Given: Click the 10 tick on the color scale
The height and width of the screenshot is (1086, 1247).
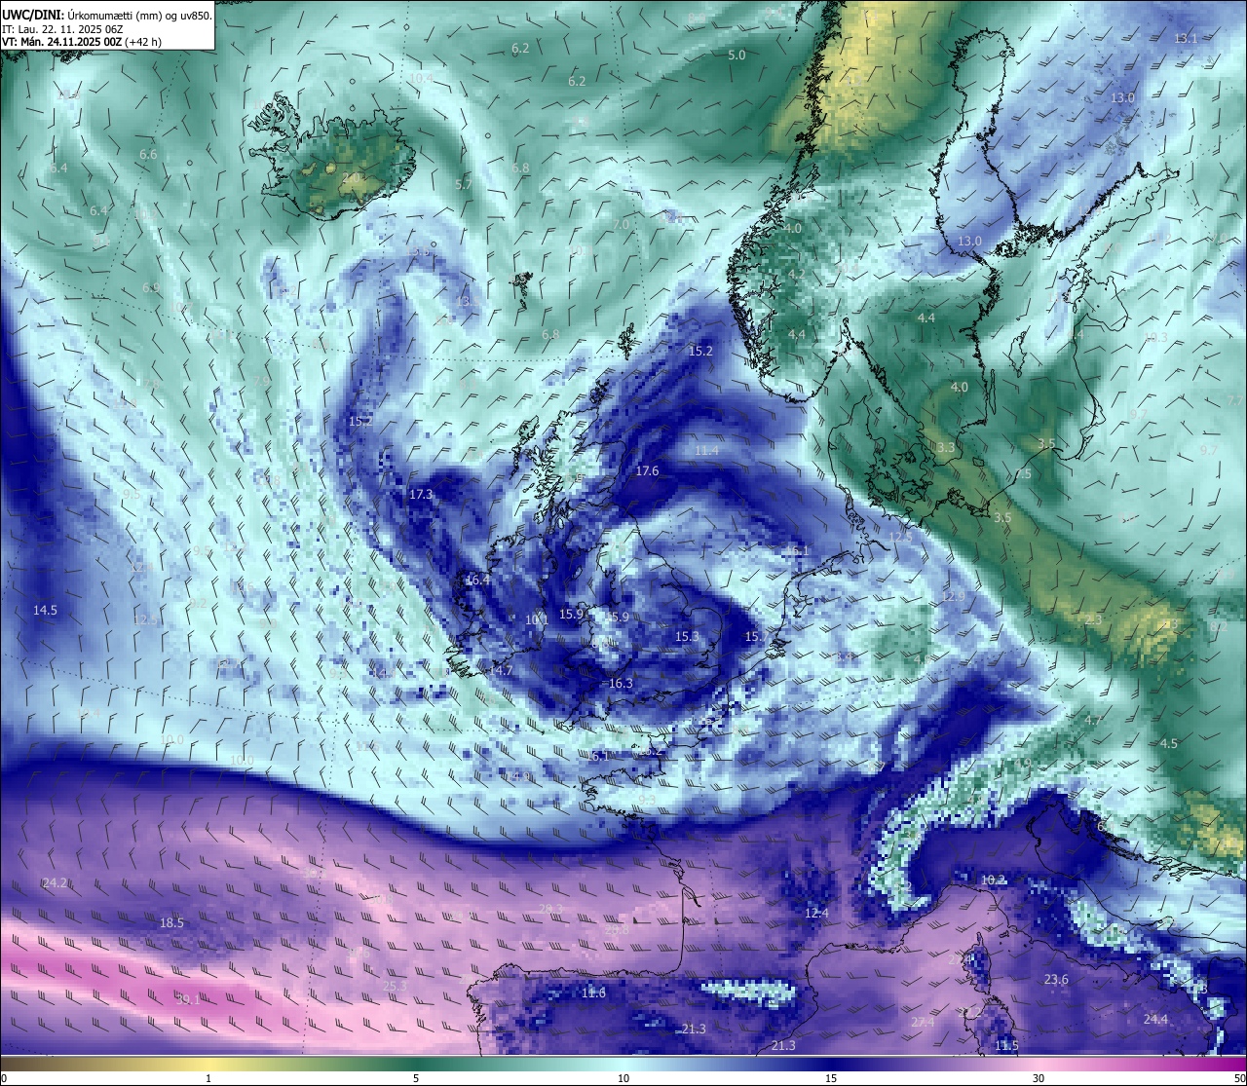Looking at the screenshot, I should tap(623, 1078).
